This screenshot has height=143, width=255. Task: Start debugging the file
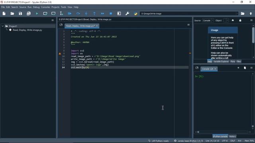coord(70,14)
